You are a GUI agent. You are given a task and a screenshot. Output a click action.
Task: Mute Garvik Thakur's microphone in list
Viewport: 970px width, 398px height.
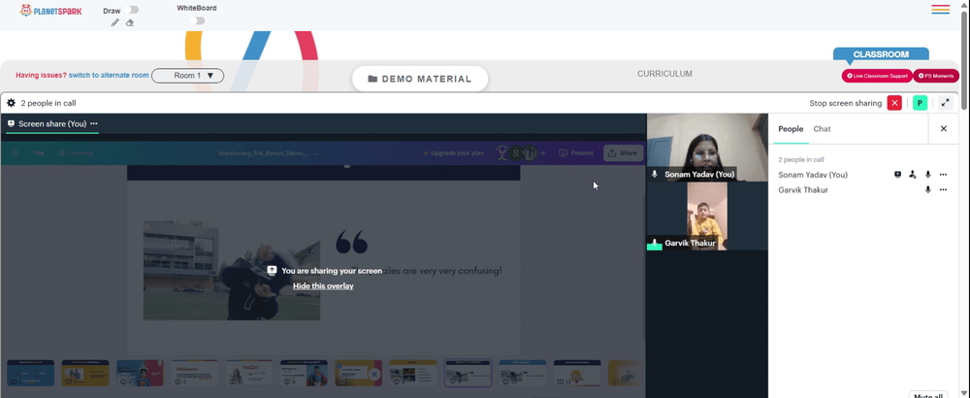coord(927,190)
